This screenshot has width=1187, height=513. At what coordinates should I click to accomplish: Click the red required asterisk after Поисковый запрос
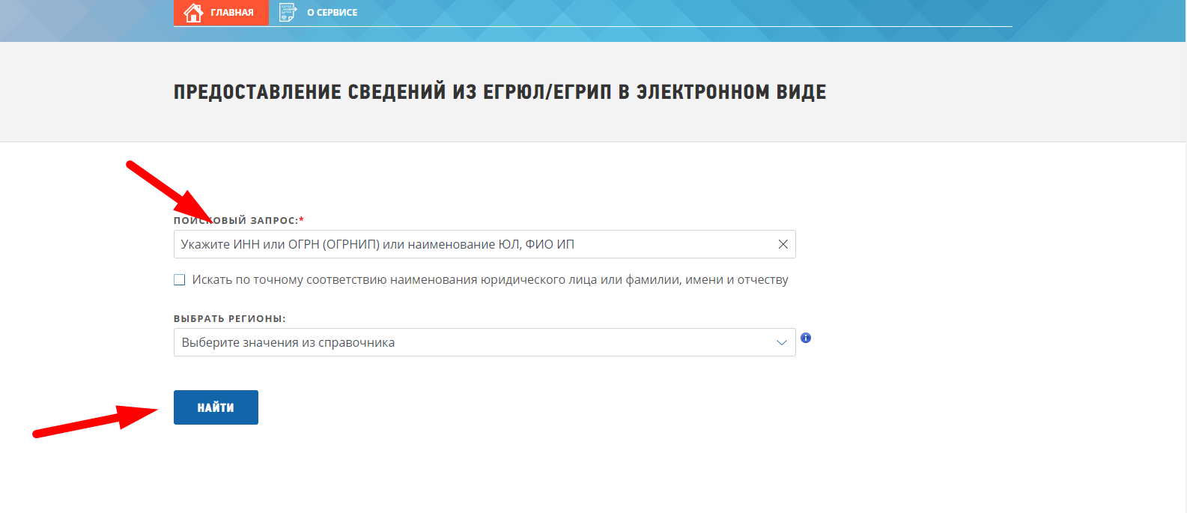(x=301, y=220)
